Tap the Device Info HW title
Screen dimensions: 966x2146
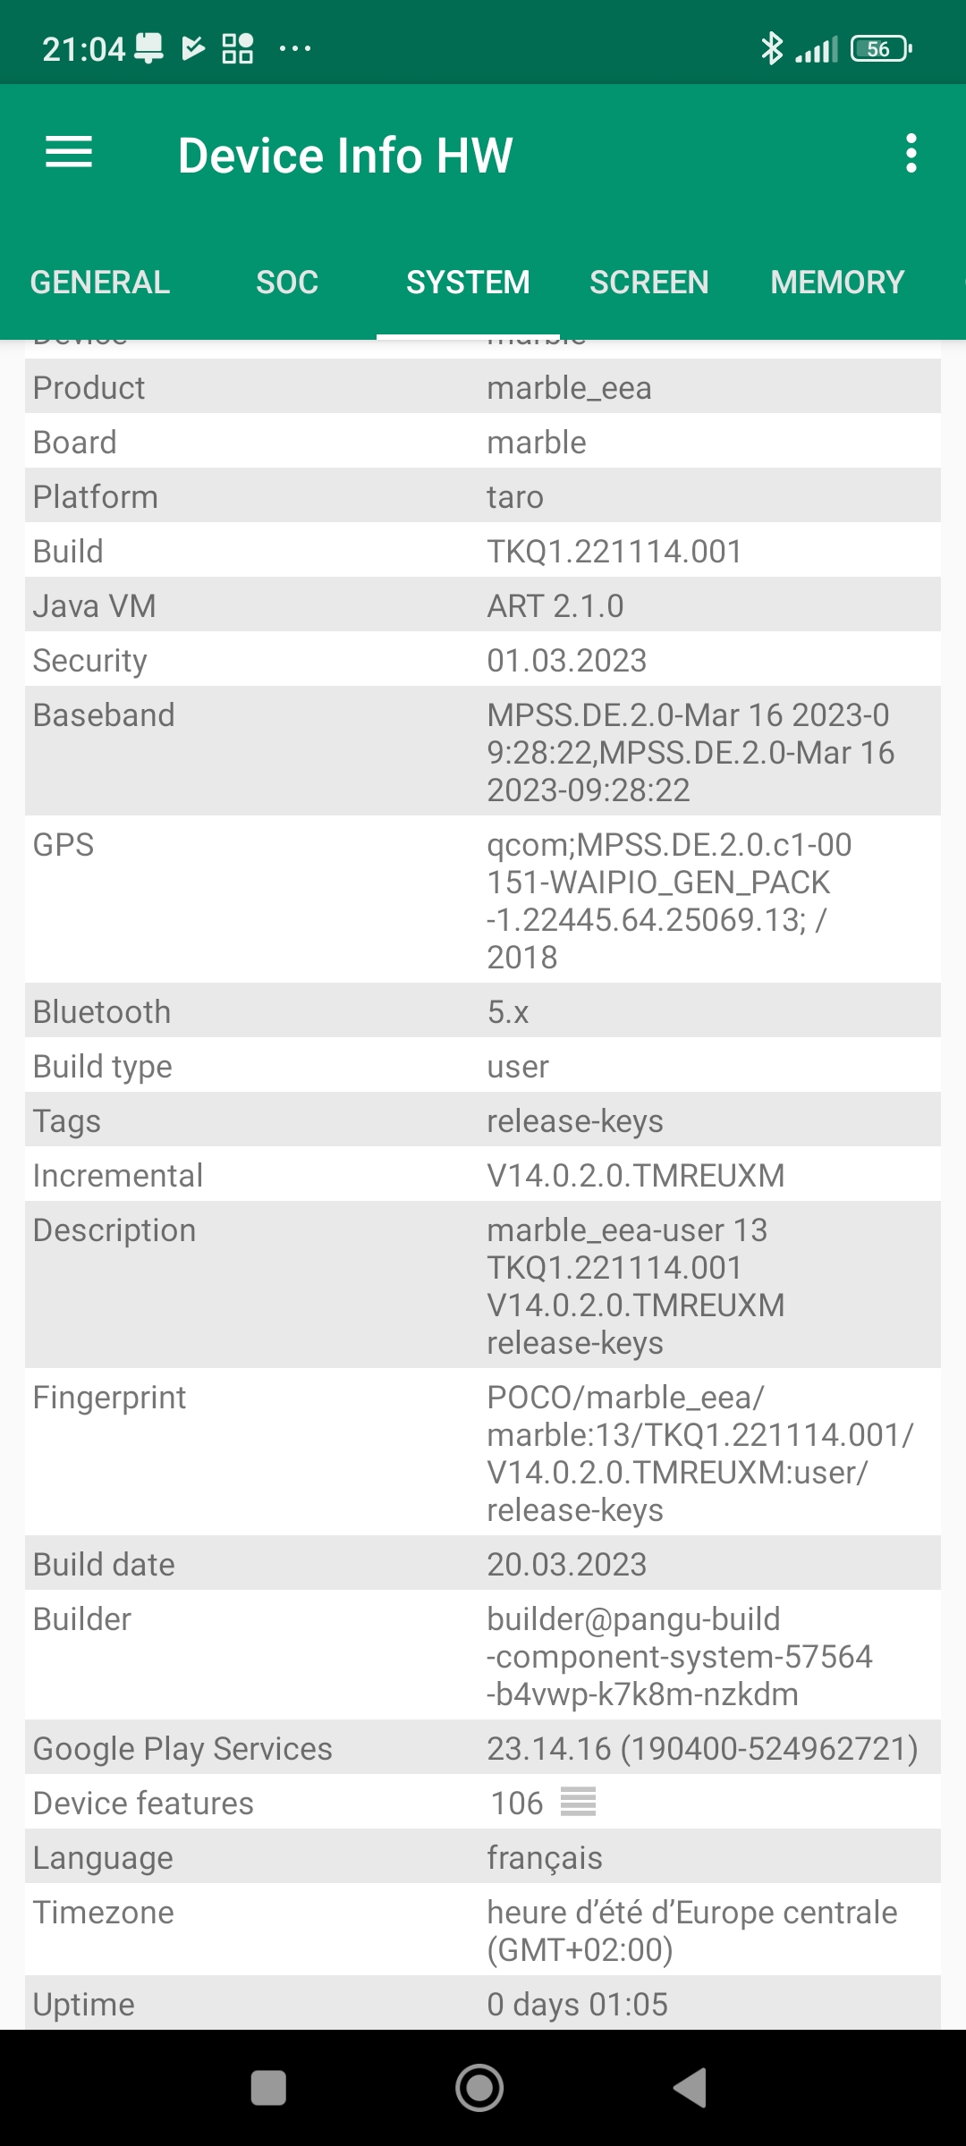[x=345, y=155]
